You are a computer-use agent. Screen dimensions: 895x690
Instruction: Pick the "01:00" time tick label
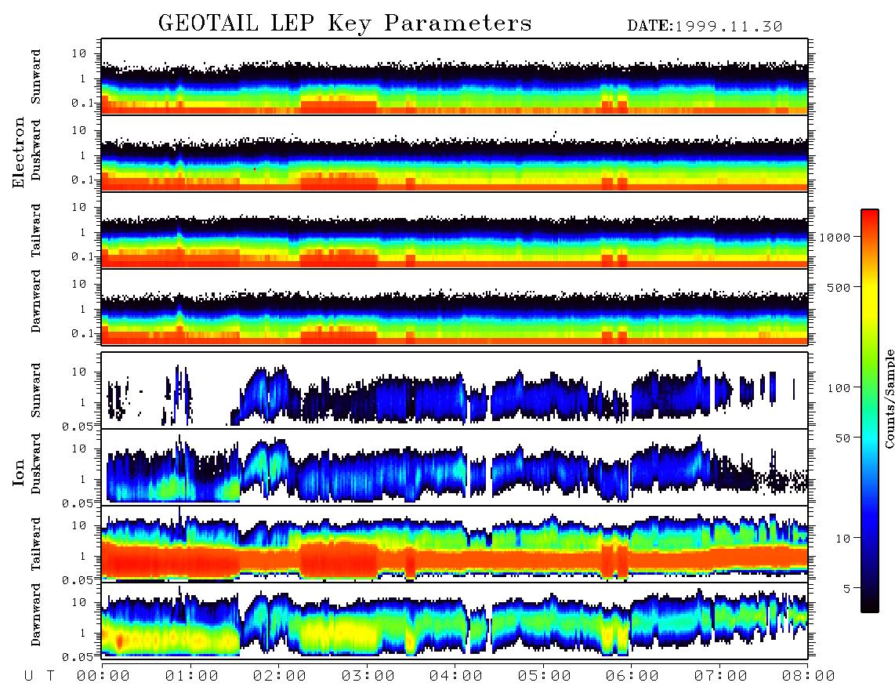point(192,676)
